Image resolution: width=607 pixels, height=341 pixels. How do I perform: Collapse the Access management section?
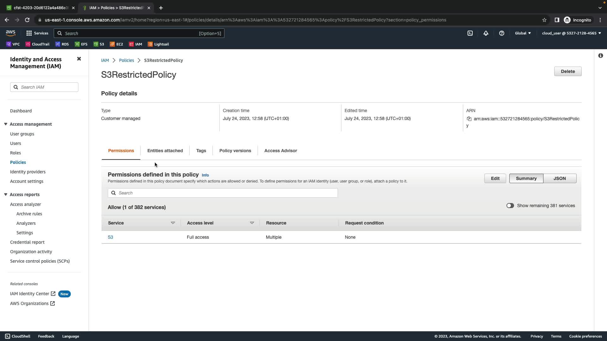pyautogui.click(x=6, y=124)
